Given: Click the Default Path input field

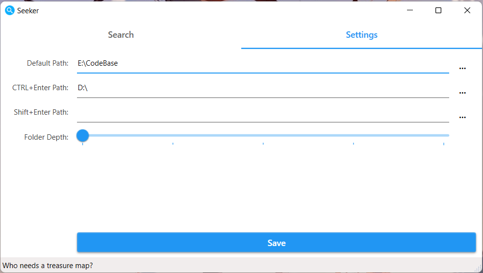Looking at the screenshot, I should [x=263, y=63].
